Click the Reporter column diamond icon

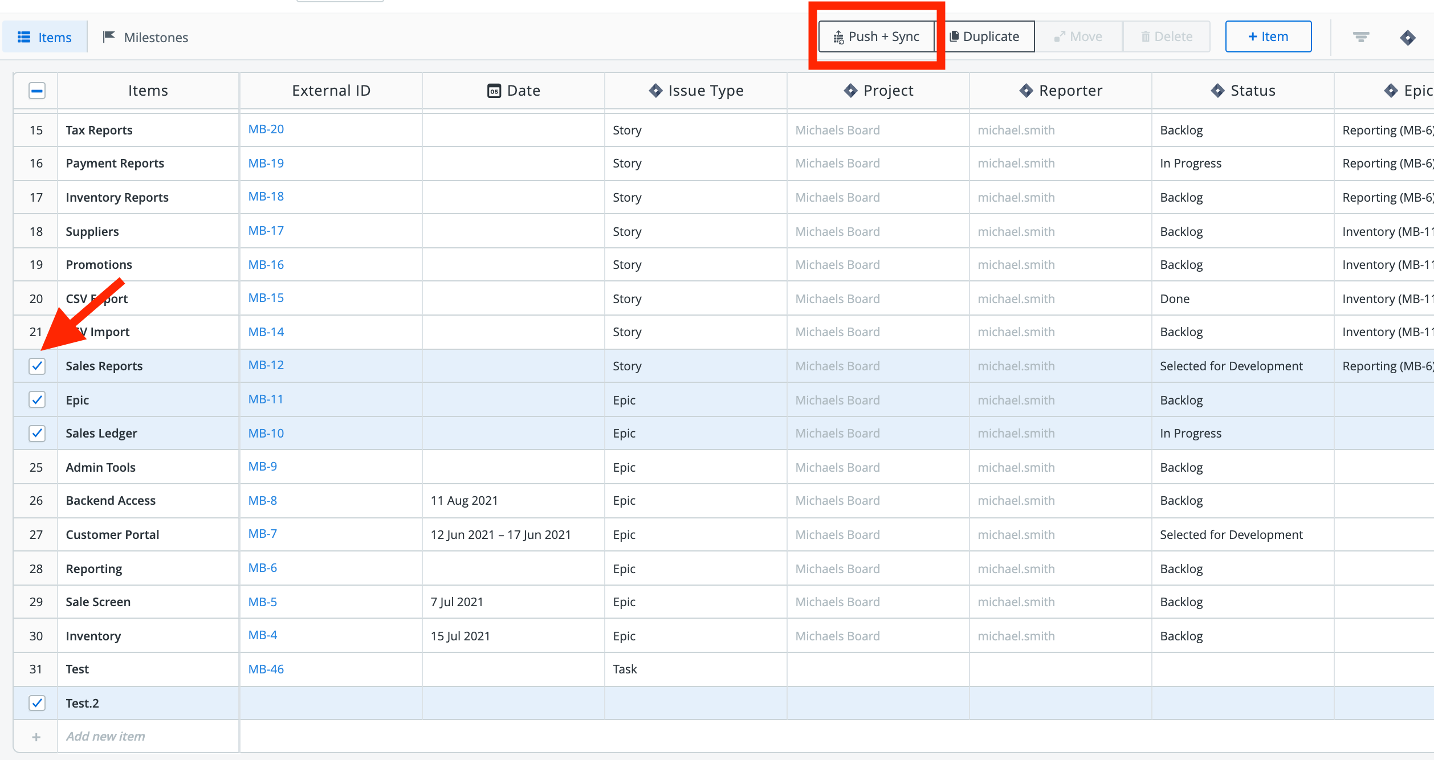pyautogui.click(x=1026, y=91)
